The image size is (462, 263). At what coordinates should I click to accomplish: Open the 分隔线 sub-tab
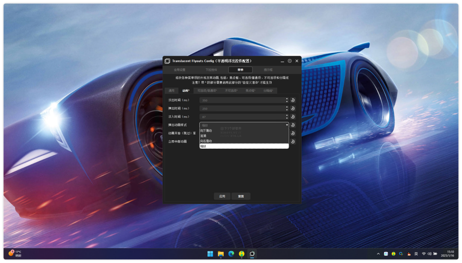tap(268, 91)
